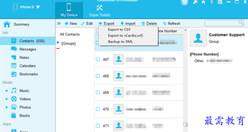
Task: Select the Bookmarks icon in sidebar
Action: (14, 74)
